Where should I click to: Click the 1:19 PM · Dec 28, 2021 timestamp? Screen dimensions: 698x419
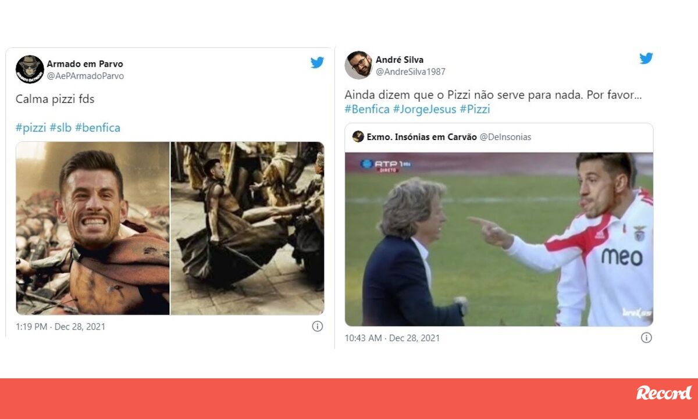[x=61, y=327]
